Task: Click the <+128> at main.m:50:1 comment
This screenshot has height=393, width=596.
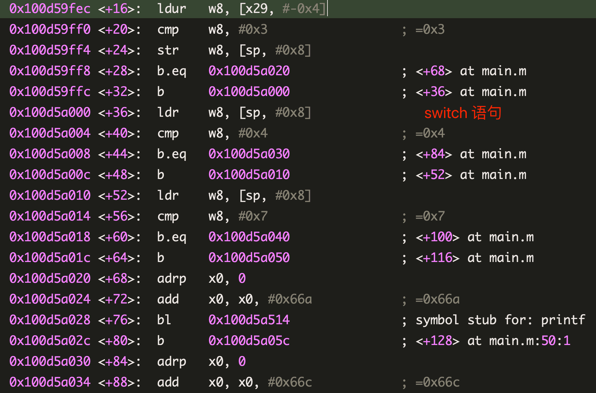Action: click(493, 341)
